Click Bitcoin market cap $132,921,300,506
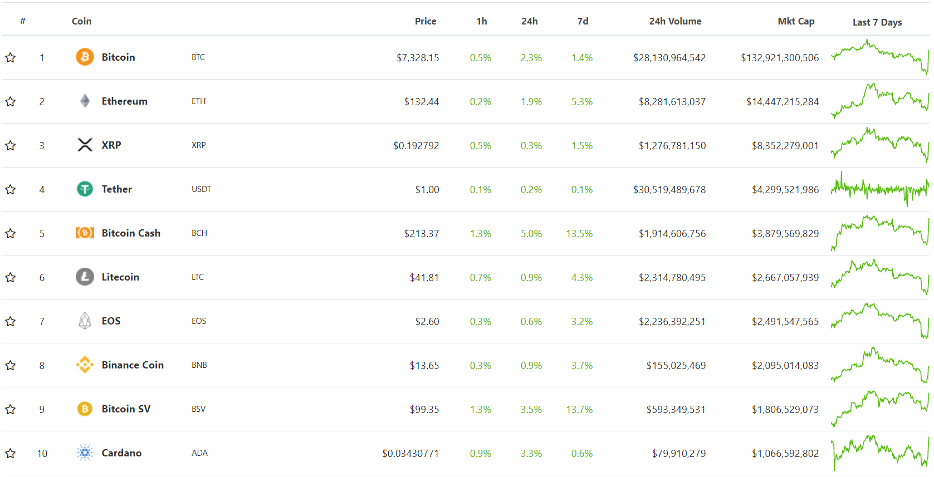The image size is (934, 477). 780,58
